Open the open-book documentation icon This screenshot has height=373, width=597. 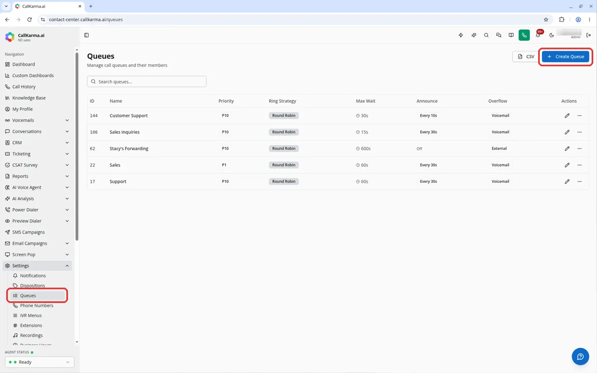pyautogui.click(x=511, y=35)
